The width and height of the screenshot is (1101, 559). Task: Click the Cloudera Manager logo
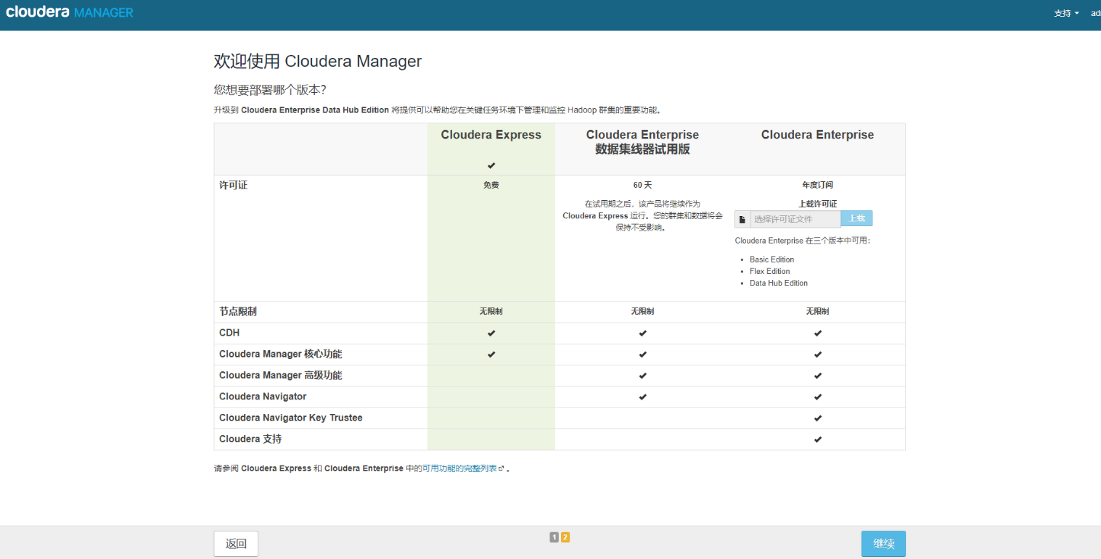tap(70, 12)
